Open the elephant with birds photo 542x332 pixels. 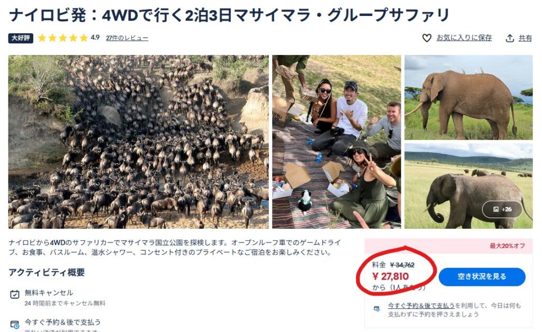pyautogui.click(x=469, y=97)
